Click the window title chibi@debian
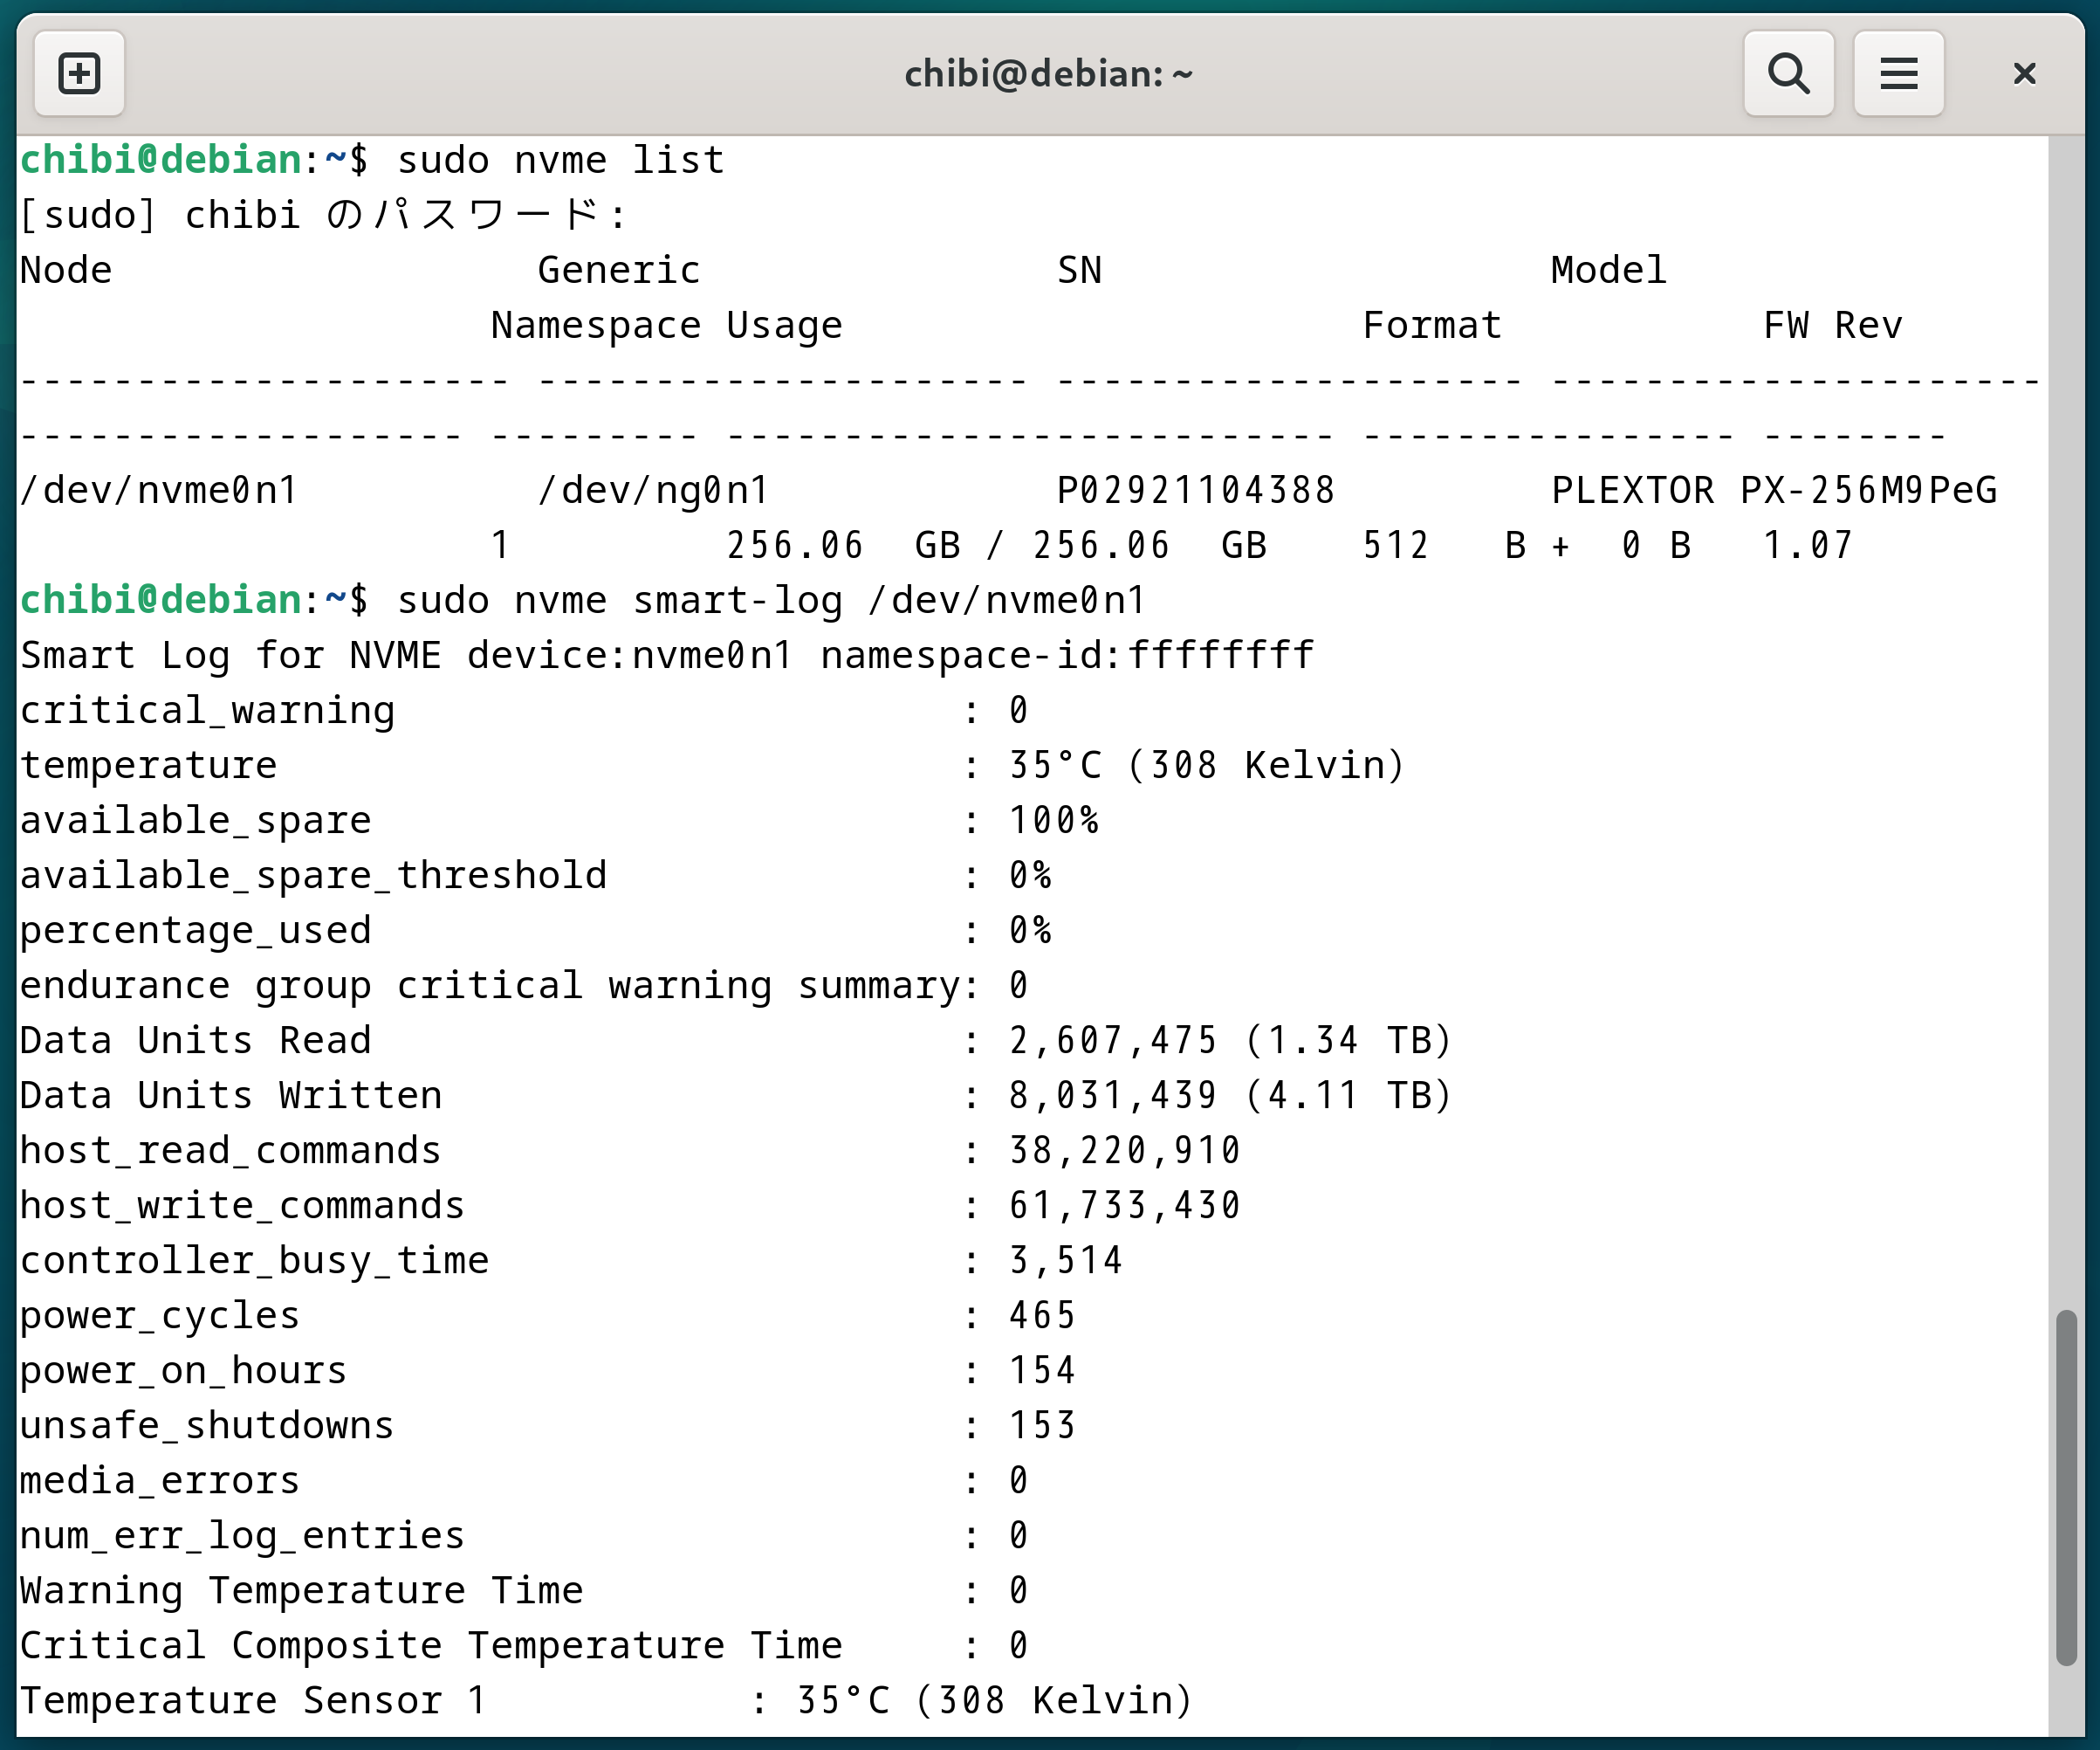Screen dimensions: 2100x1750 (1048, 74)
